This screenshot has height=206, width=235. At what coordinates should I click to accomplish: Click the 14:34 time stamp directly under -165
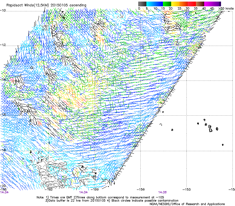click(x=4, y=192)
